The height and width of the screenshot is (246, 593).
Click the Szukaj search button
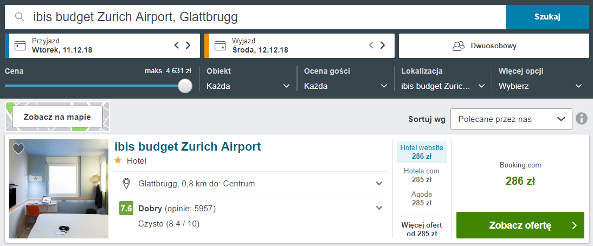(x=547, y=17)
